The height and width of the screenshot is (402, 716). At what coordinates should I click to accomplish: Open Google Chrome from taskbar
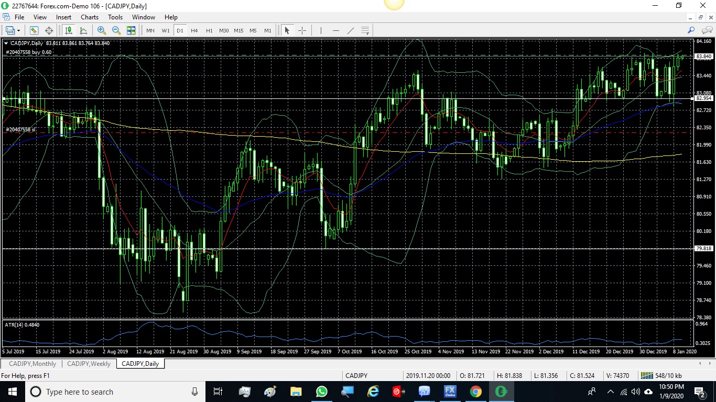[475, 392]
